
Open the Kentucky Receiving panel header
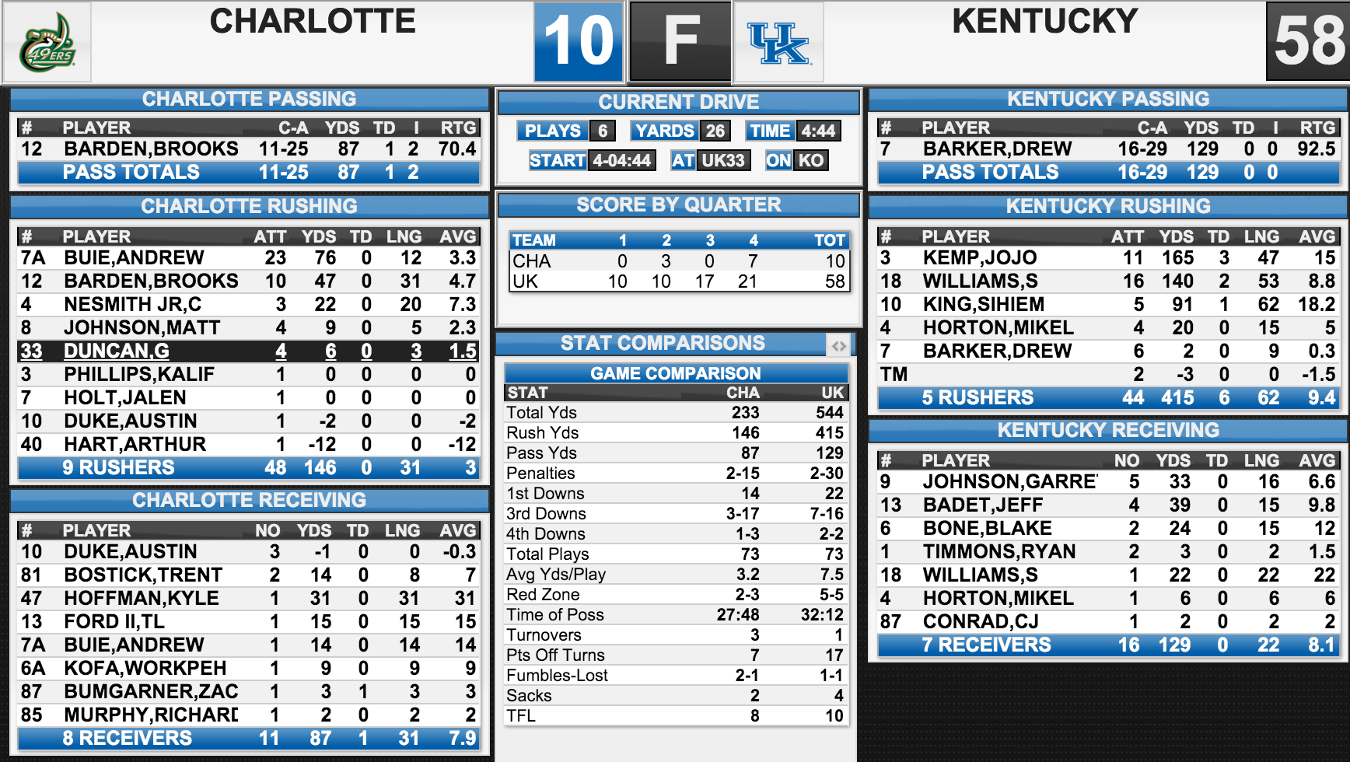[x=1108, y=430]
